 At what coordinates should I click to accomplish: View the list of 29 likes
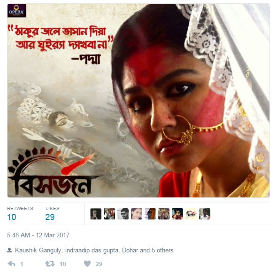coord(52,213)
